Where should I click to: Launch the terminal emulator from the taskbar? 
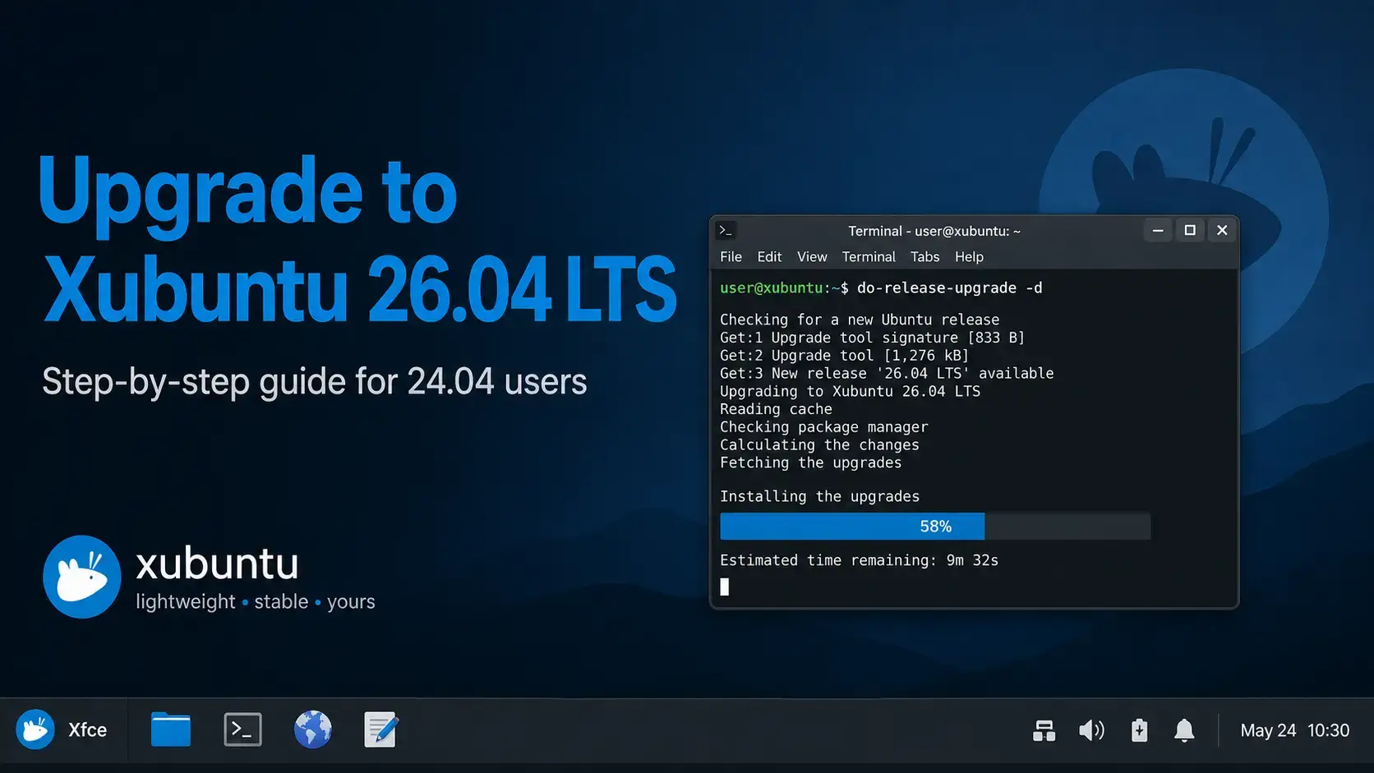(242, 729)
